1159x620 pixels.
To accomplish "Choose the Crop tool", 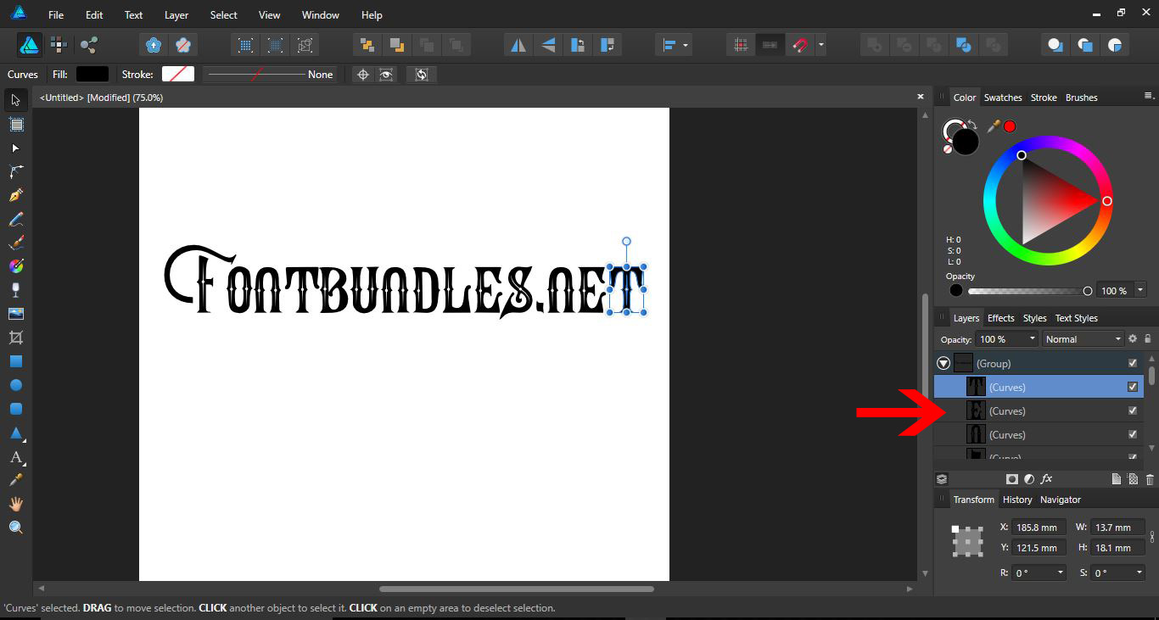I will point(14,337).
